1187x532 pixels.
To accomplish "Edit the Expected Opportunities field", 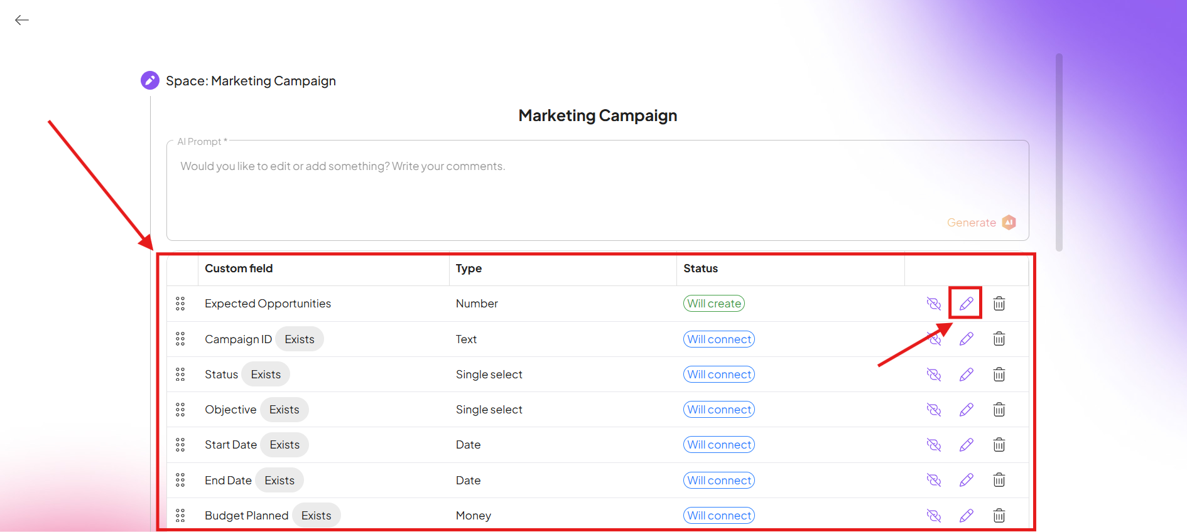I will coord(966,304).
